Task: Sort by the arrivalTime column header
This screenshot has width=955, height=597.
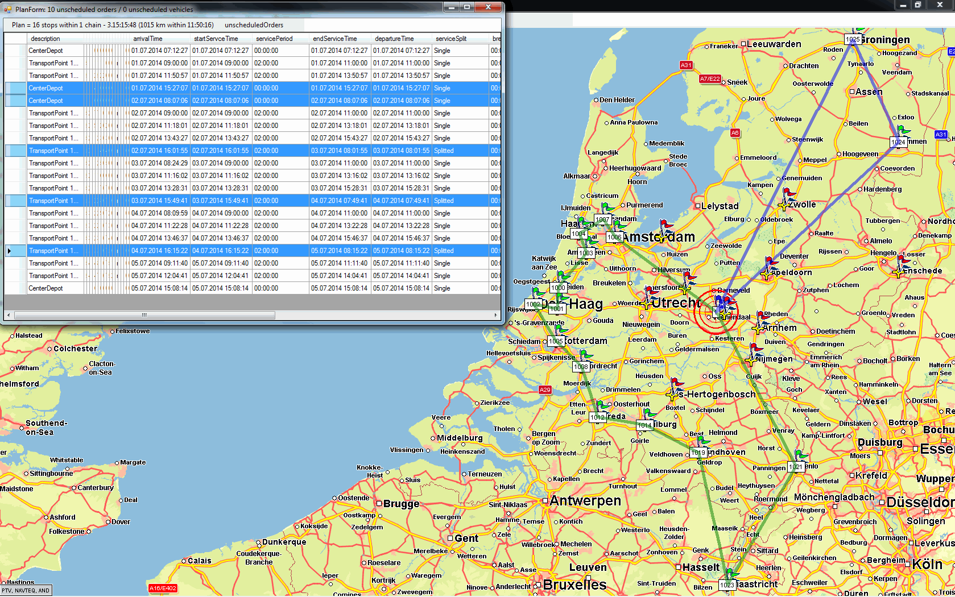Action: pyautogui.click(x=148, y=39)
